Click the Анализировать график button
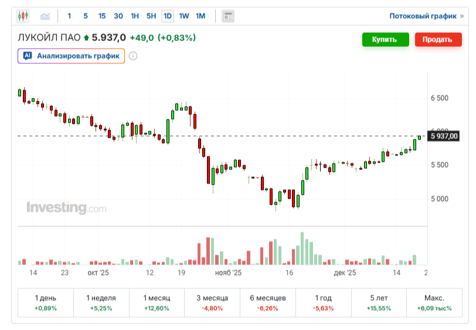The width and height of the screenshot is (476, 330). click(x=71, y=56)
